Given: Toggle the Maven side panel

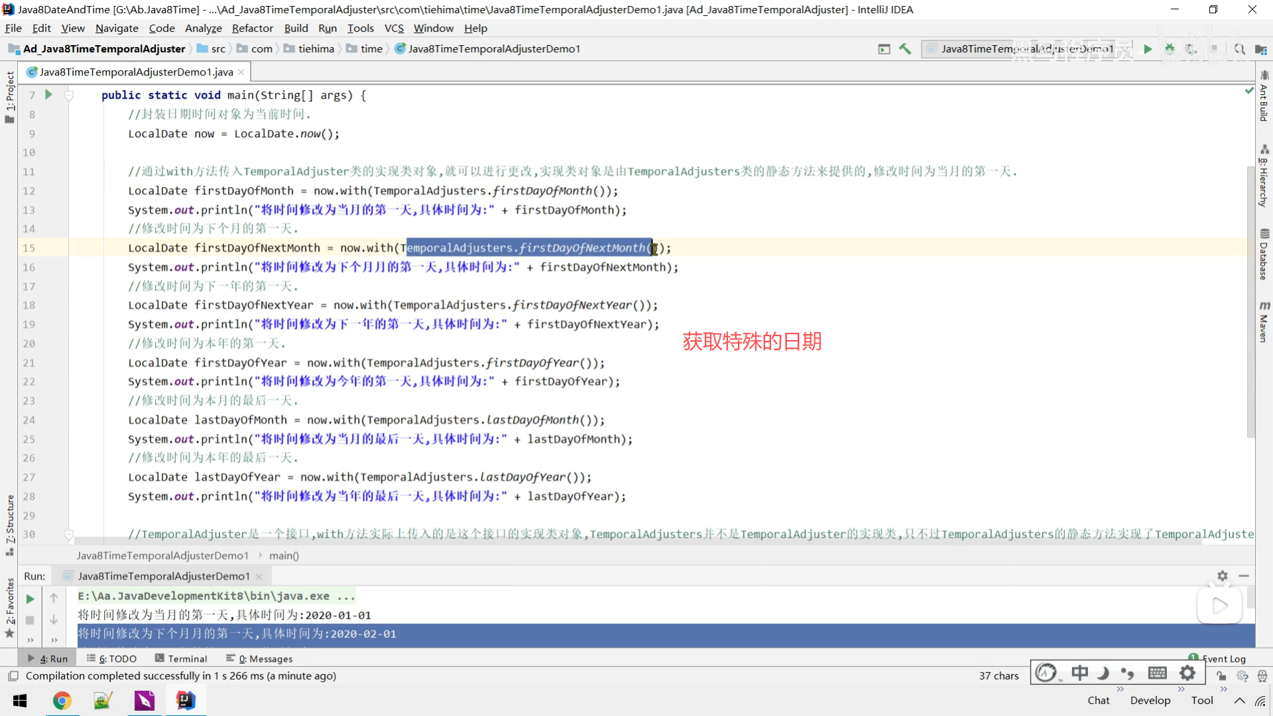Looking at the screenshot, I should (1264, 323).
